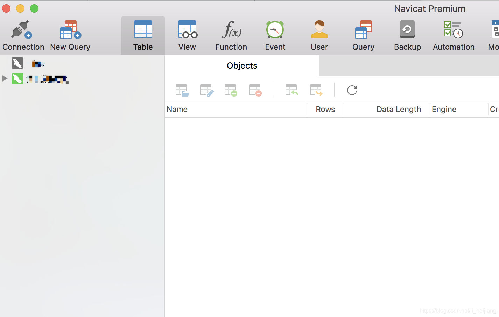Show Event objects

tap(275, 36)
